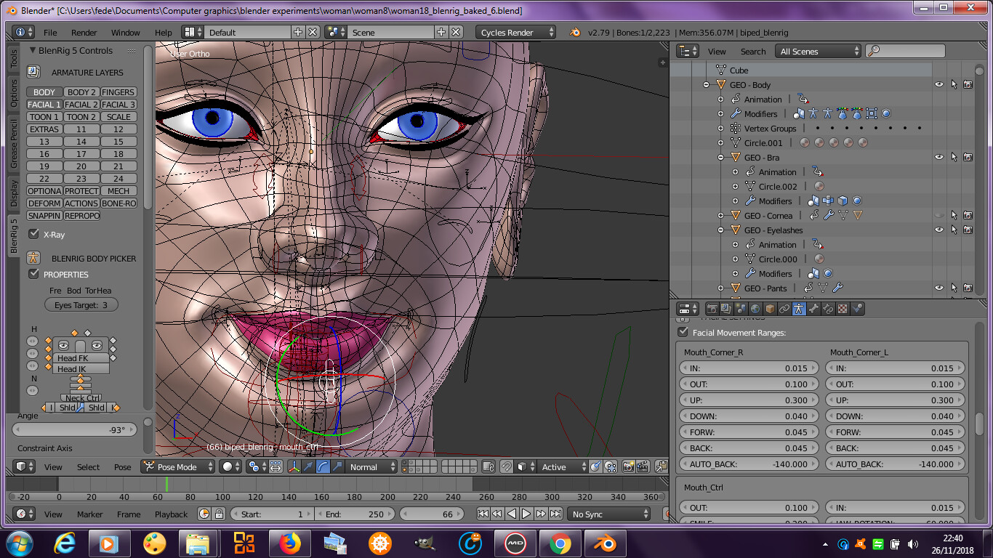Hide GEO - Pants with its eye icon

coord(939,288)
